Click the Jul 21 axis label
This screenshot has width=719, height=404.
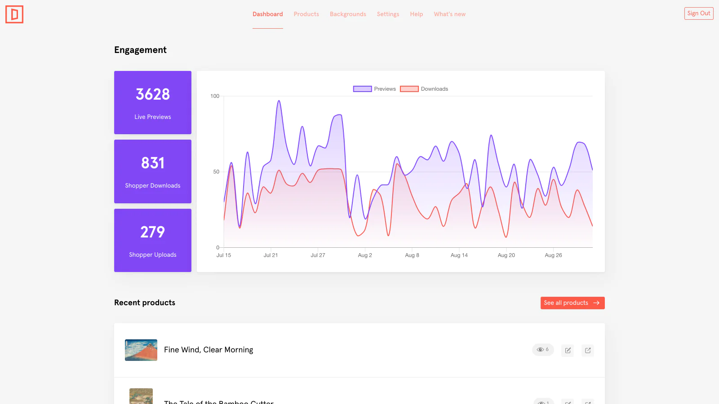click(x=271, y=255)
